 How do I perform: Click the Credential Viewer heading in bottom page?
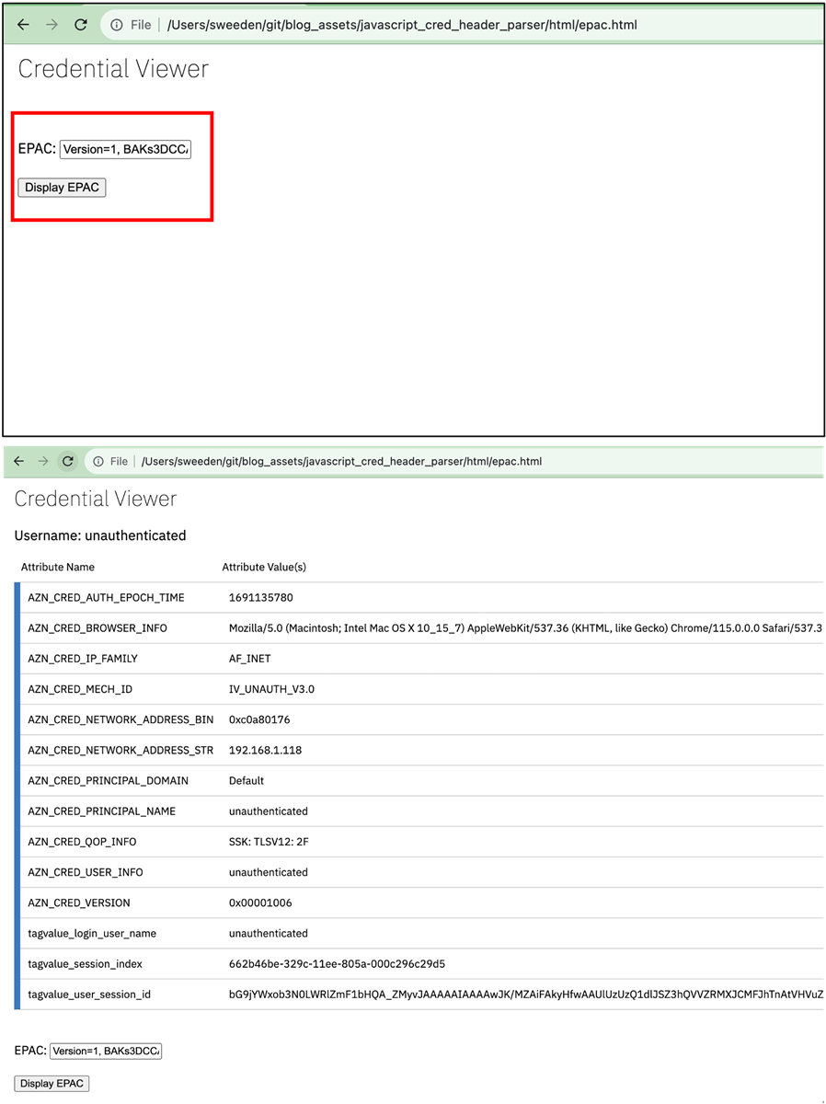(96, 499)
